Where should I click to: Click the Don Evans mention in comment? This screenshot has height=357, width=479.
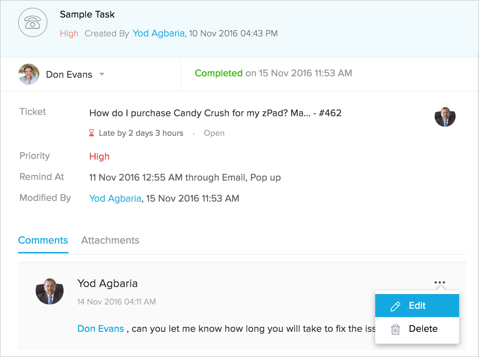tap(101, 329)
